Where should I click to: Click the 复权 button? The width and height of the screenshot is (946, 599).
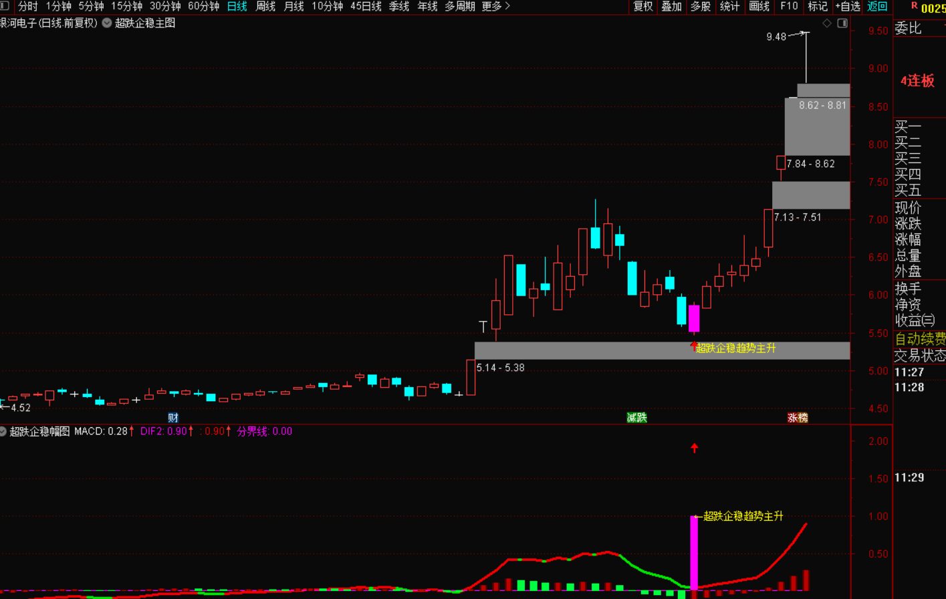tap(642, 6)
